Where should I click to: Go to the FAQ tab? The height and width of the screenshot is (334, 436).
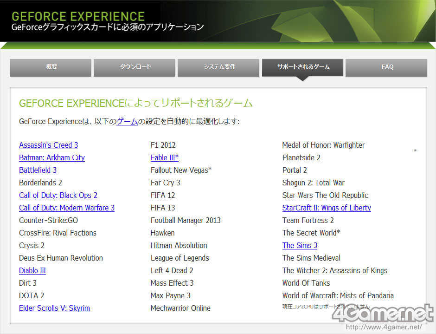tap(386, 67)
